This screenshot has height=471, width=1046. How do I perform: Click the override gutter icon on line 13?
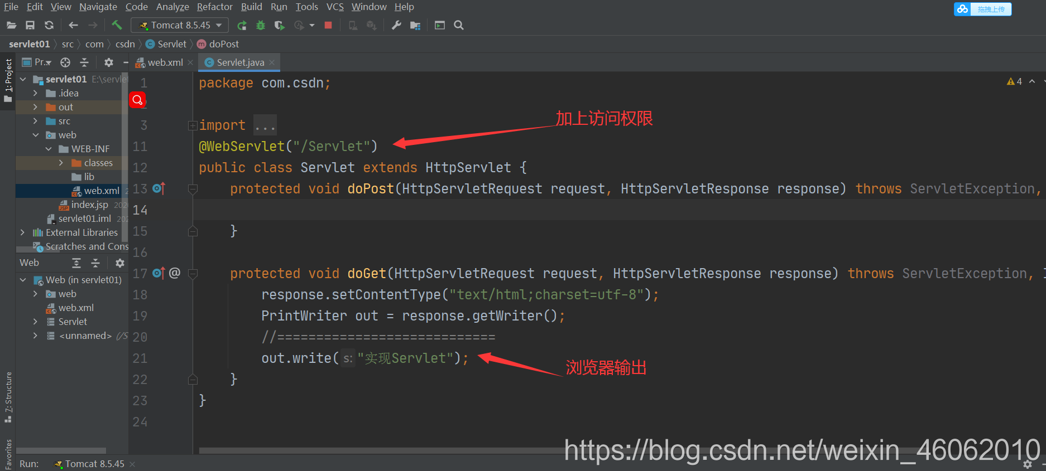point(159,188)
